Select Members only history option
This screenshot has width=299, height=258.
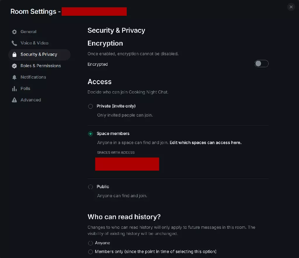[91, 252]
